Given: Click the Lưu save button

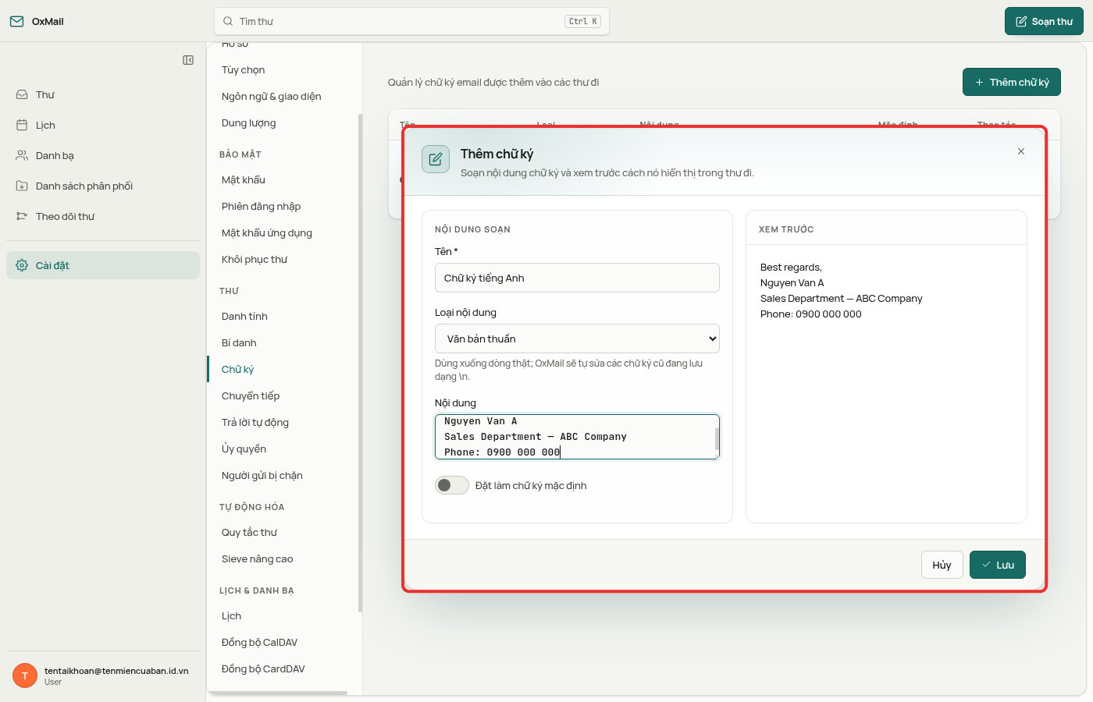Looking at the screenshot, I should click(998, 565).
